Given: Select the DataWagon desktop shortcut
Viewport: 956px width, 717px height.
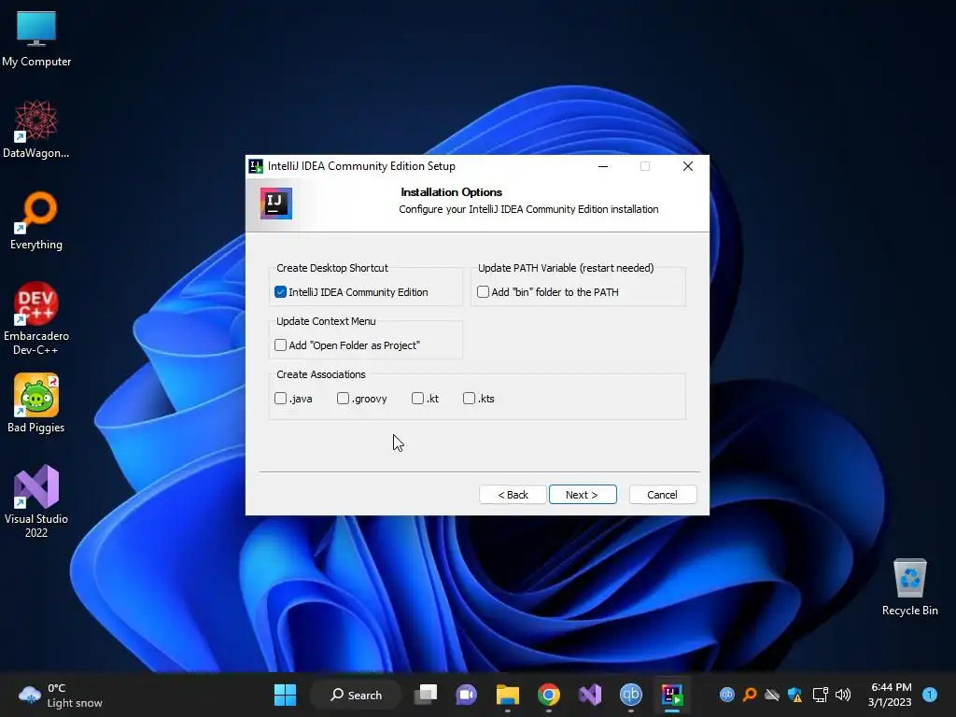Looking at the screenshot, I should point(36,129).
